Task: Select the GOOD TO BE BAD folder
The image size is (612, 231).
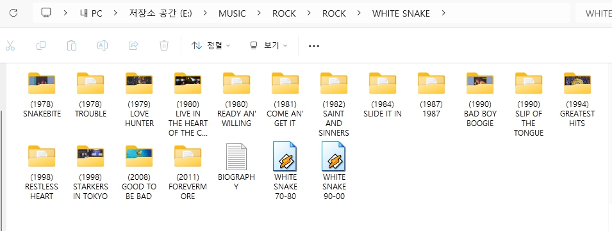Action: pyautogui.click(x=139, y=172)
